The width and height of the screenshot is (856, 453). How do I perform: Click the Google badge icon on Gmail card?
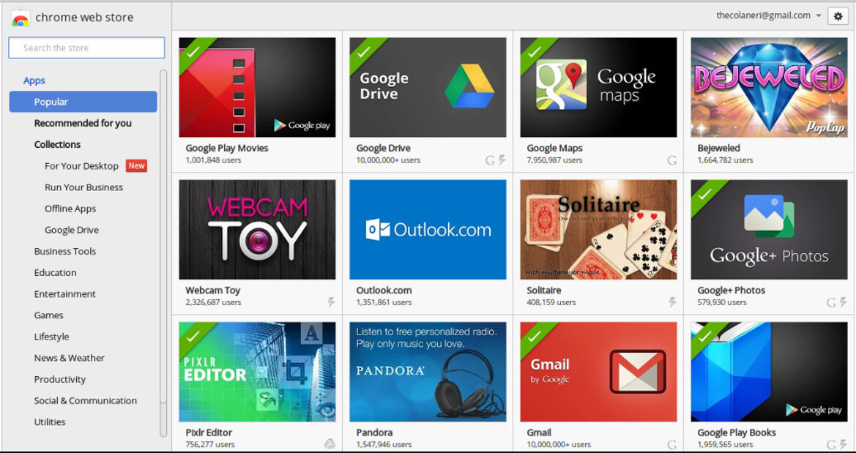tap(671, 444)
